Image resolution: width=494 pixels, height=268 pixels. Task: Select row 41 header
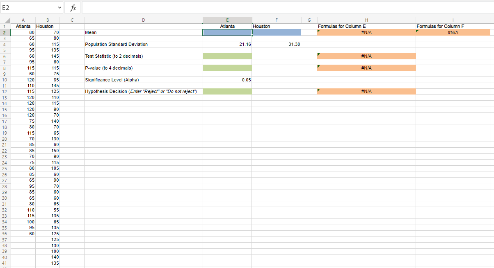coord(5,263)
